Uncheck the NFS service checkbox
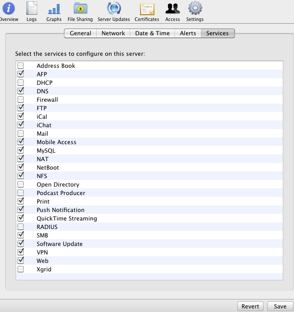This screenshot has width=294, height=312. click(x=21, y=176)
